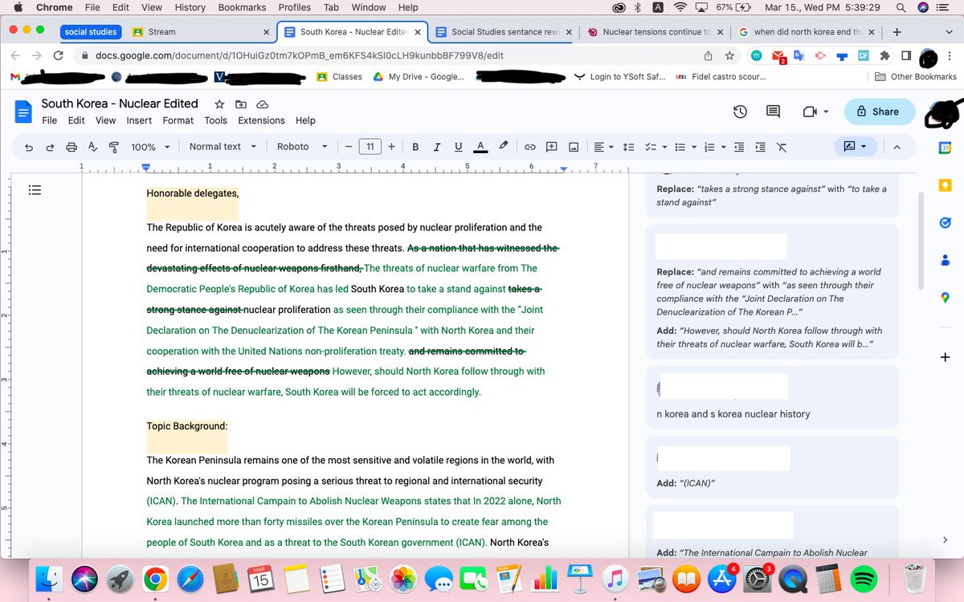Open line and paragraph spacing
964x602 pixels.
(629, 147)
